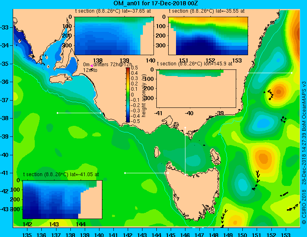The image size is (307, 237).
Task: Click the orange warm eddy near latitude -36.5
Action: (279, 92)
